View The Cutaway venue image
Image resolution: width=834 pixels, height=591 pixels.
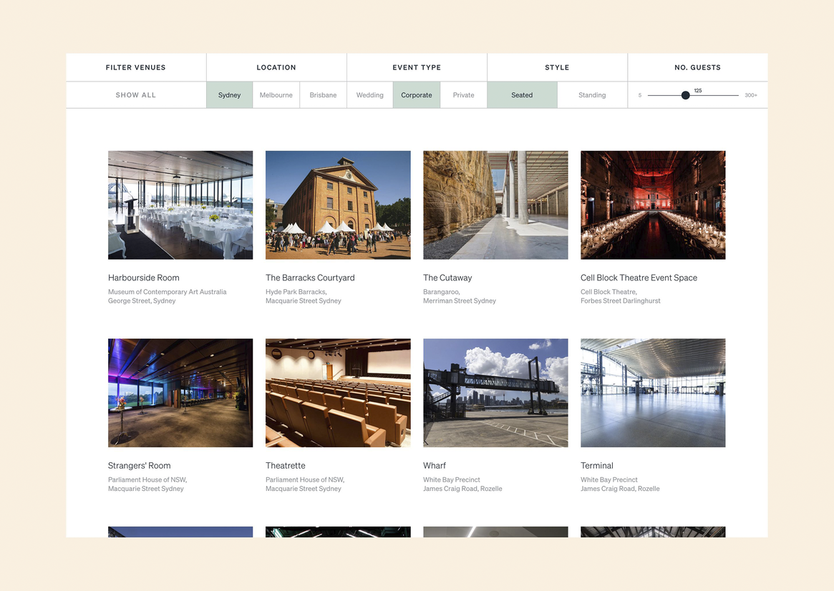pyautogui.click(x=495, y=205)
